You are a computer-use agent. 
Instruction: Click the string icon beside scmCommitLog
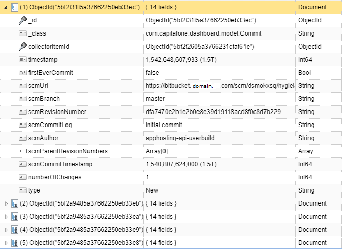23,125
